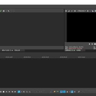Close the 媒体产生器 panel
The image size is (96, 96).
click(x=12, y=50)
